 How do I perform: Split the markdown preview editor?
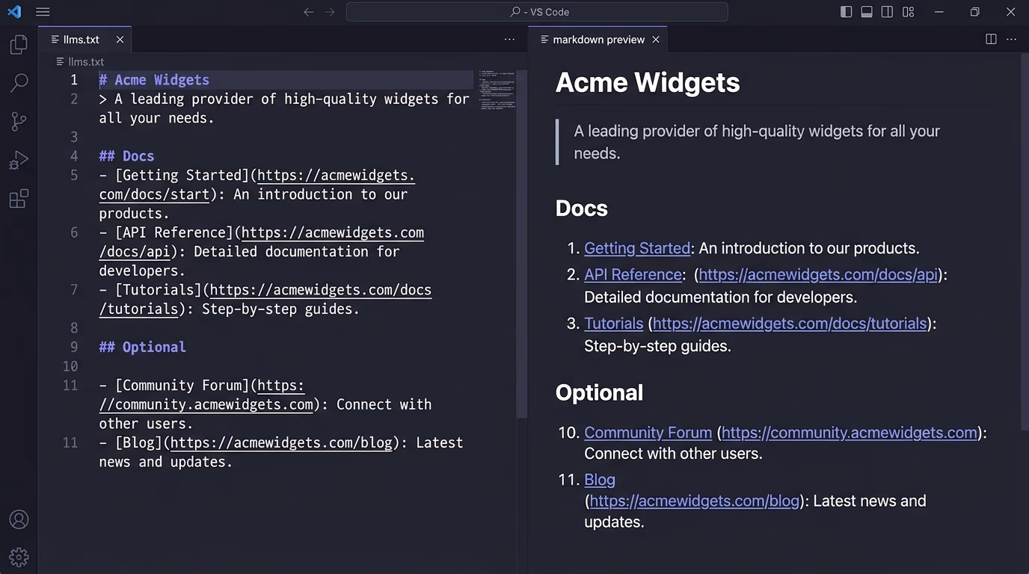coord(991,40)
